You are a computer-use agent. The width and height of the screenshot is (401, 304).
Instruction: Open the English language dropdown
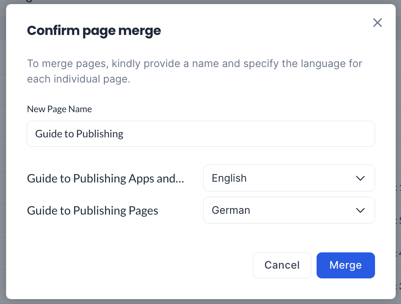point(289,178)
